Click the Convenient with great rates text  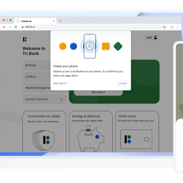point(87,121)
